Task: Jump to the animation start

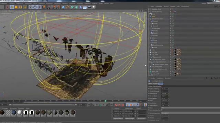Action: click(89, 105)
